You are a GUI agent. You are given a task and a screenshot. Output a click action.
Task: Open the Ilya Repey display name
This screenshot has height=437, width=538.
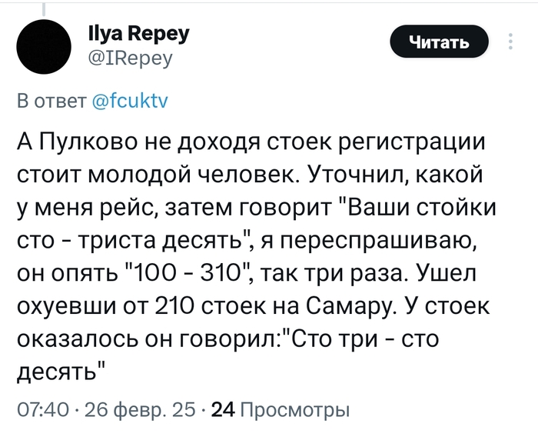click(137, 34)
